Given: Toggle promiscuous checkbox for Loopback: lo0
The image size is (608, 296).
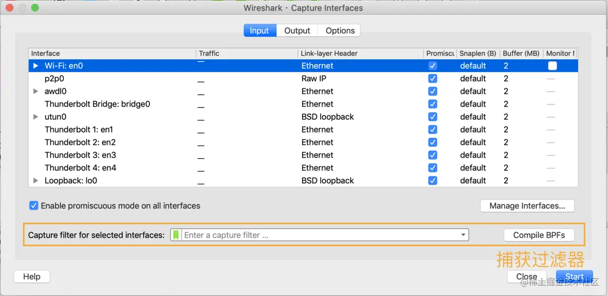Looking at the screenshot, I should (432, 181).
